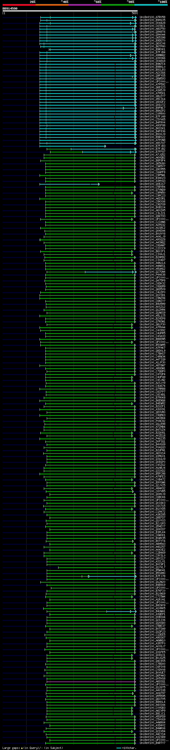The width and height of the screenshot is (170, 750).
Task: Click the white query sequence bar
Action: [70, 11]
